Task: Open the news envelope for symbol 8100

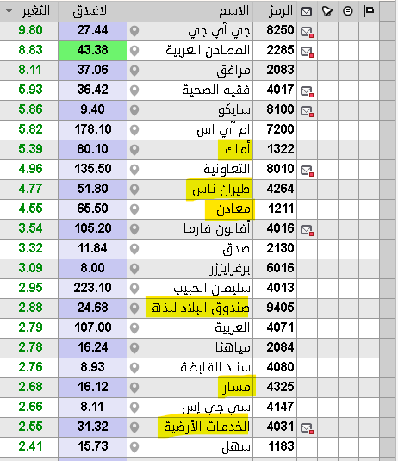Action: (x=307, y=111)
